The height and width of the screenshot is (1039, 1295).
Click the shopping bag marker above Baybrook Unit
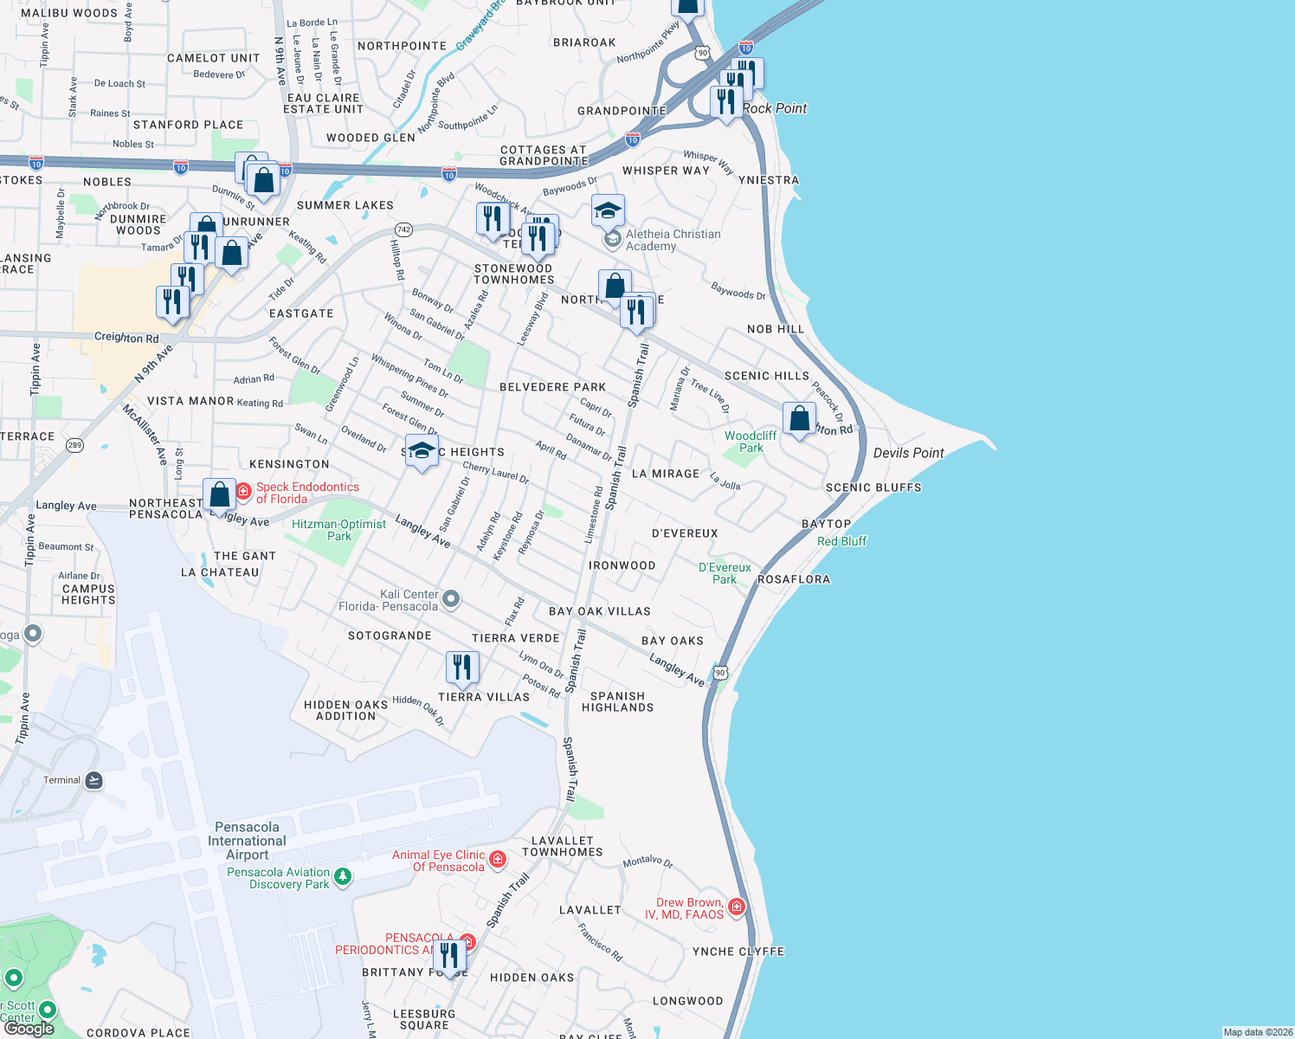(686, 7)
